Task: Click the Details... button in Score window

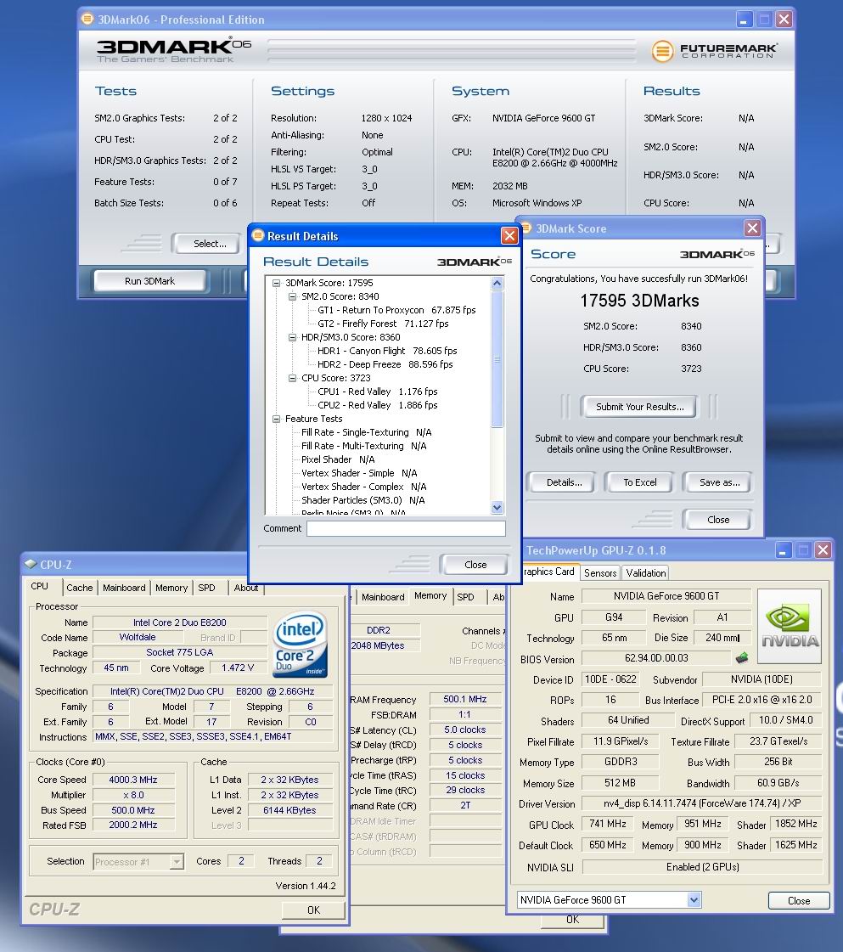Action: click(x=564, y=482)
